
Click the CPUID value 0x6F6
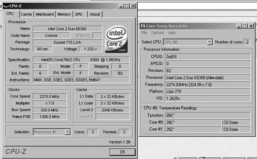pos(208,57)
